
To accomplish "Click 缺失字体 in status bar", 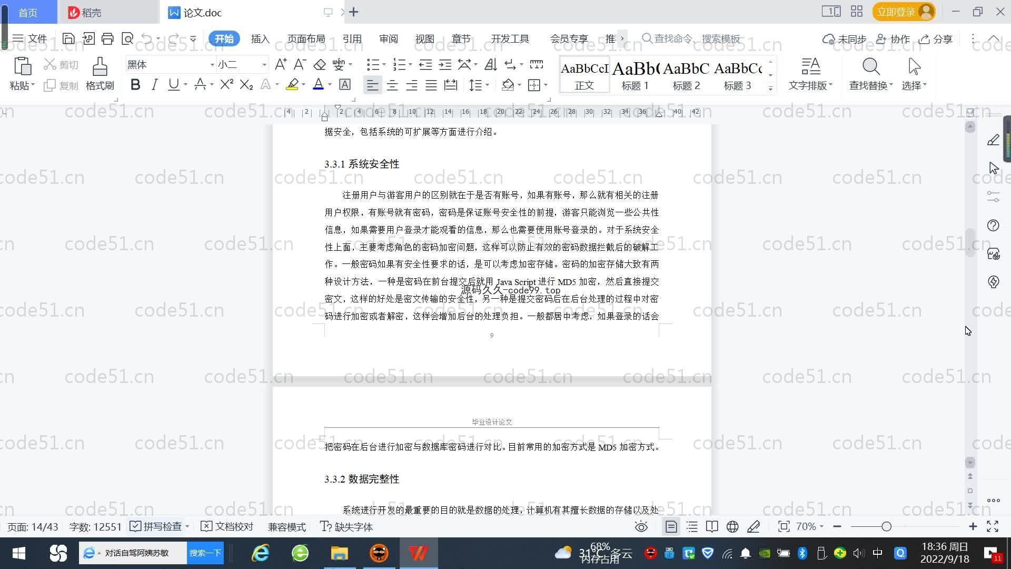I will tap(346, 526).
